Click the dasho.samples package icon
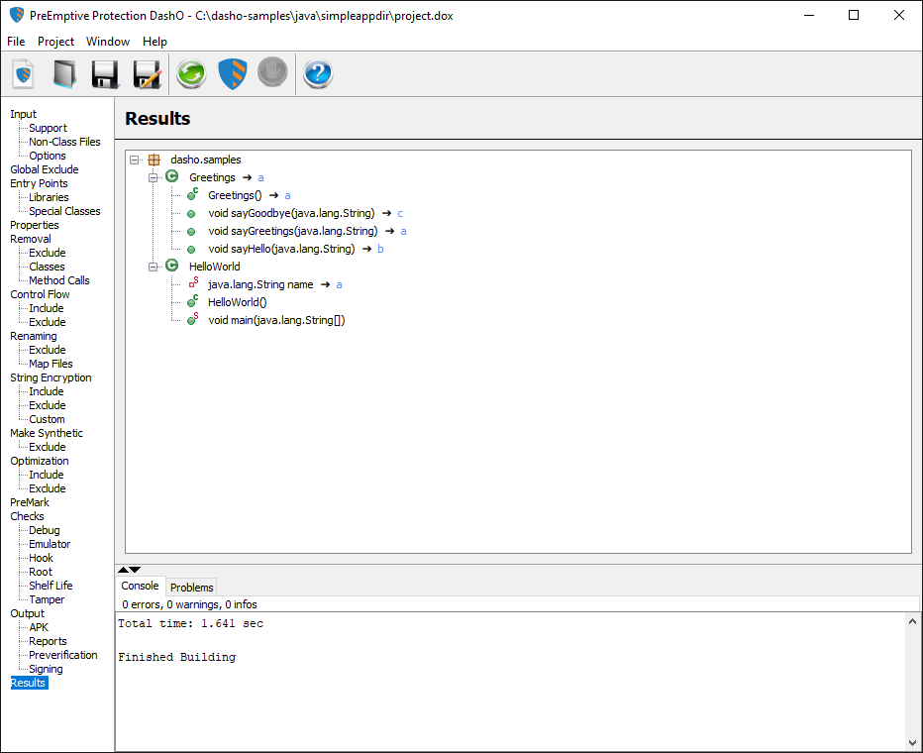 154,160
